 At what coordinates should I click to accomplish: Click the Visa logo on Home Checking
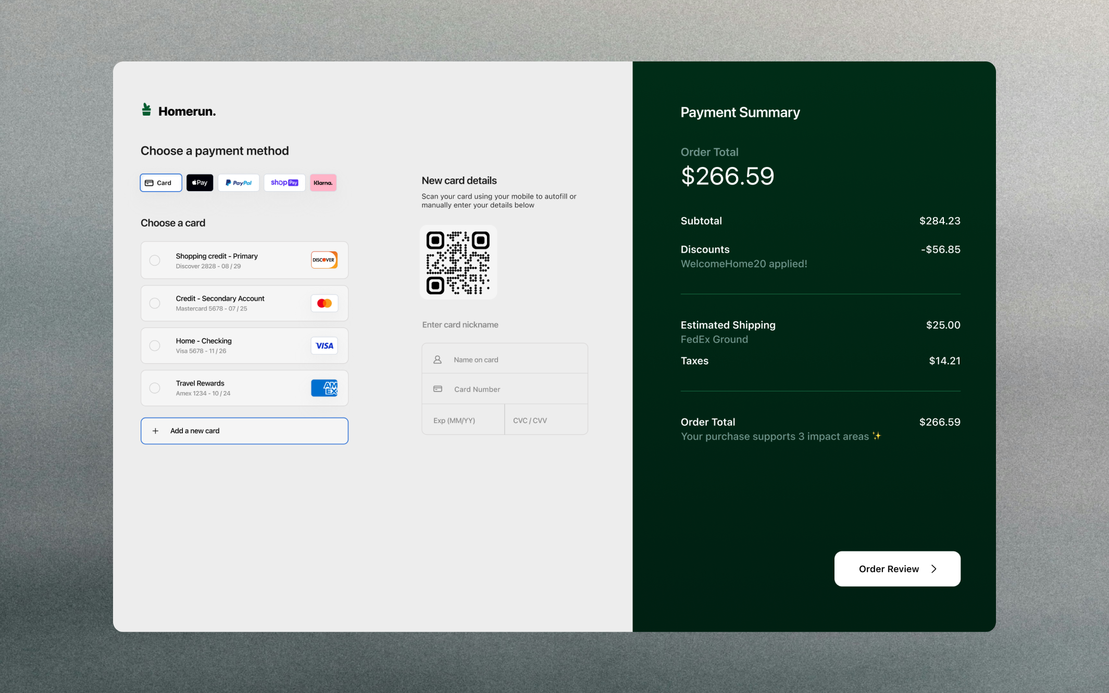click(323, 345)
